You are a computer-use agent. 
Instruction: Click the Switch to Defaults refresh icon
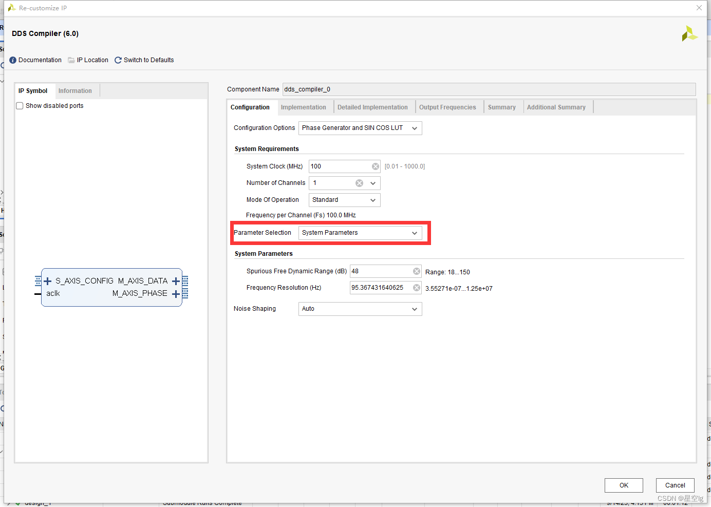tap(118, 60)
